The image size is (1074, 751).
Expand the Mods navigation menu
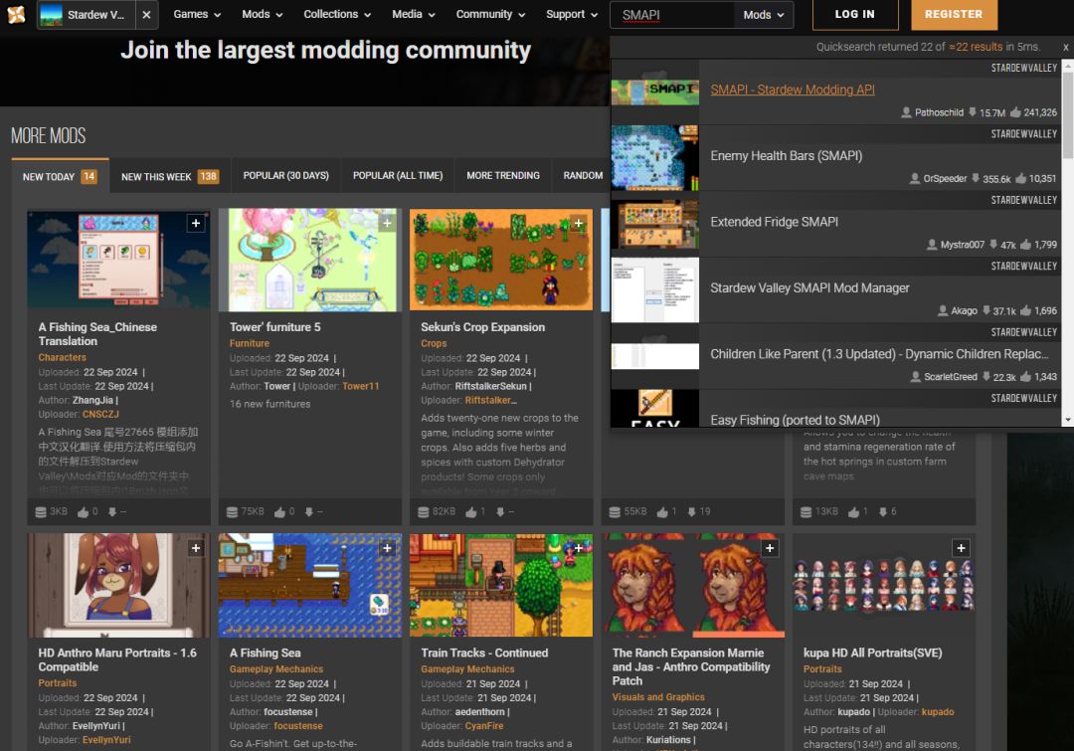pos(263,14)
